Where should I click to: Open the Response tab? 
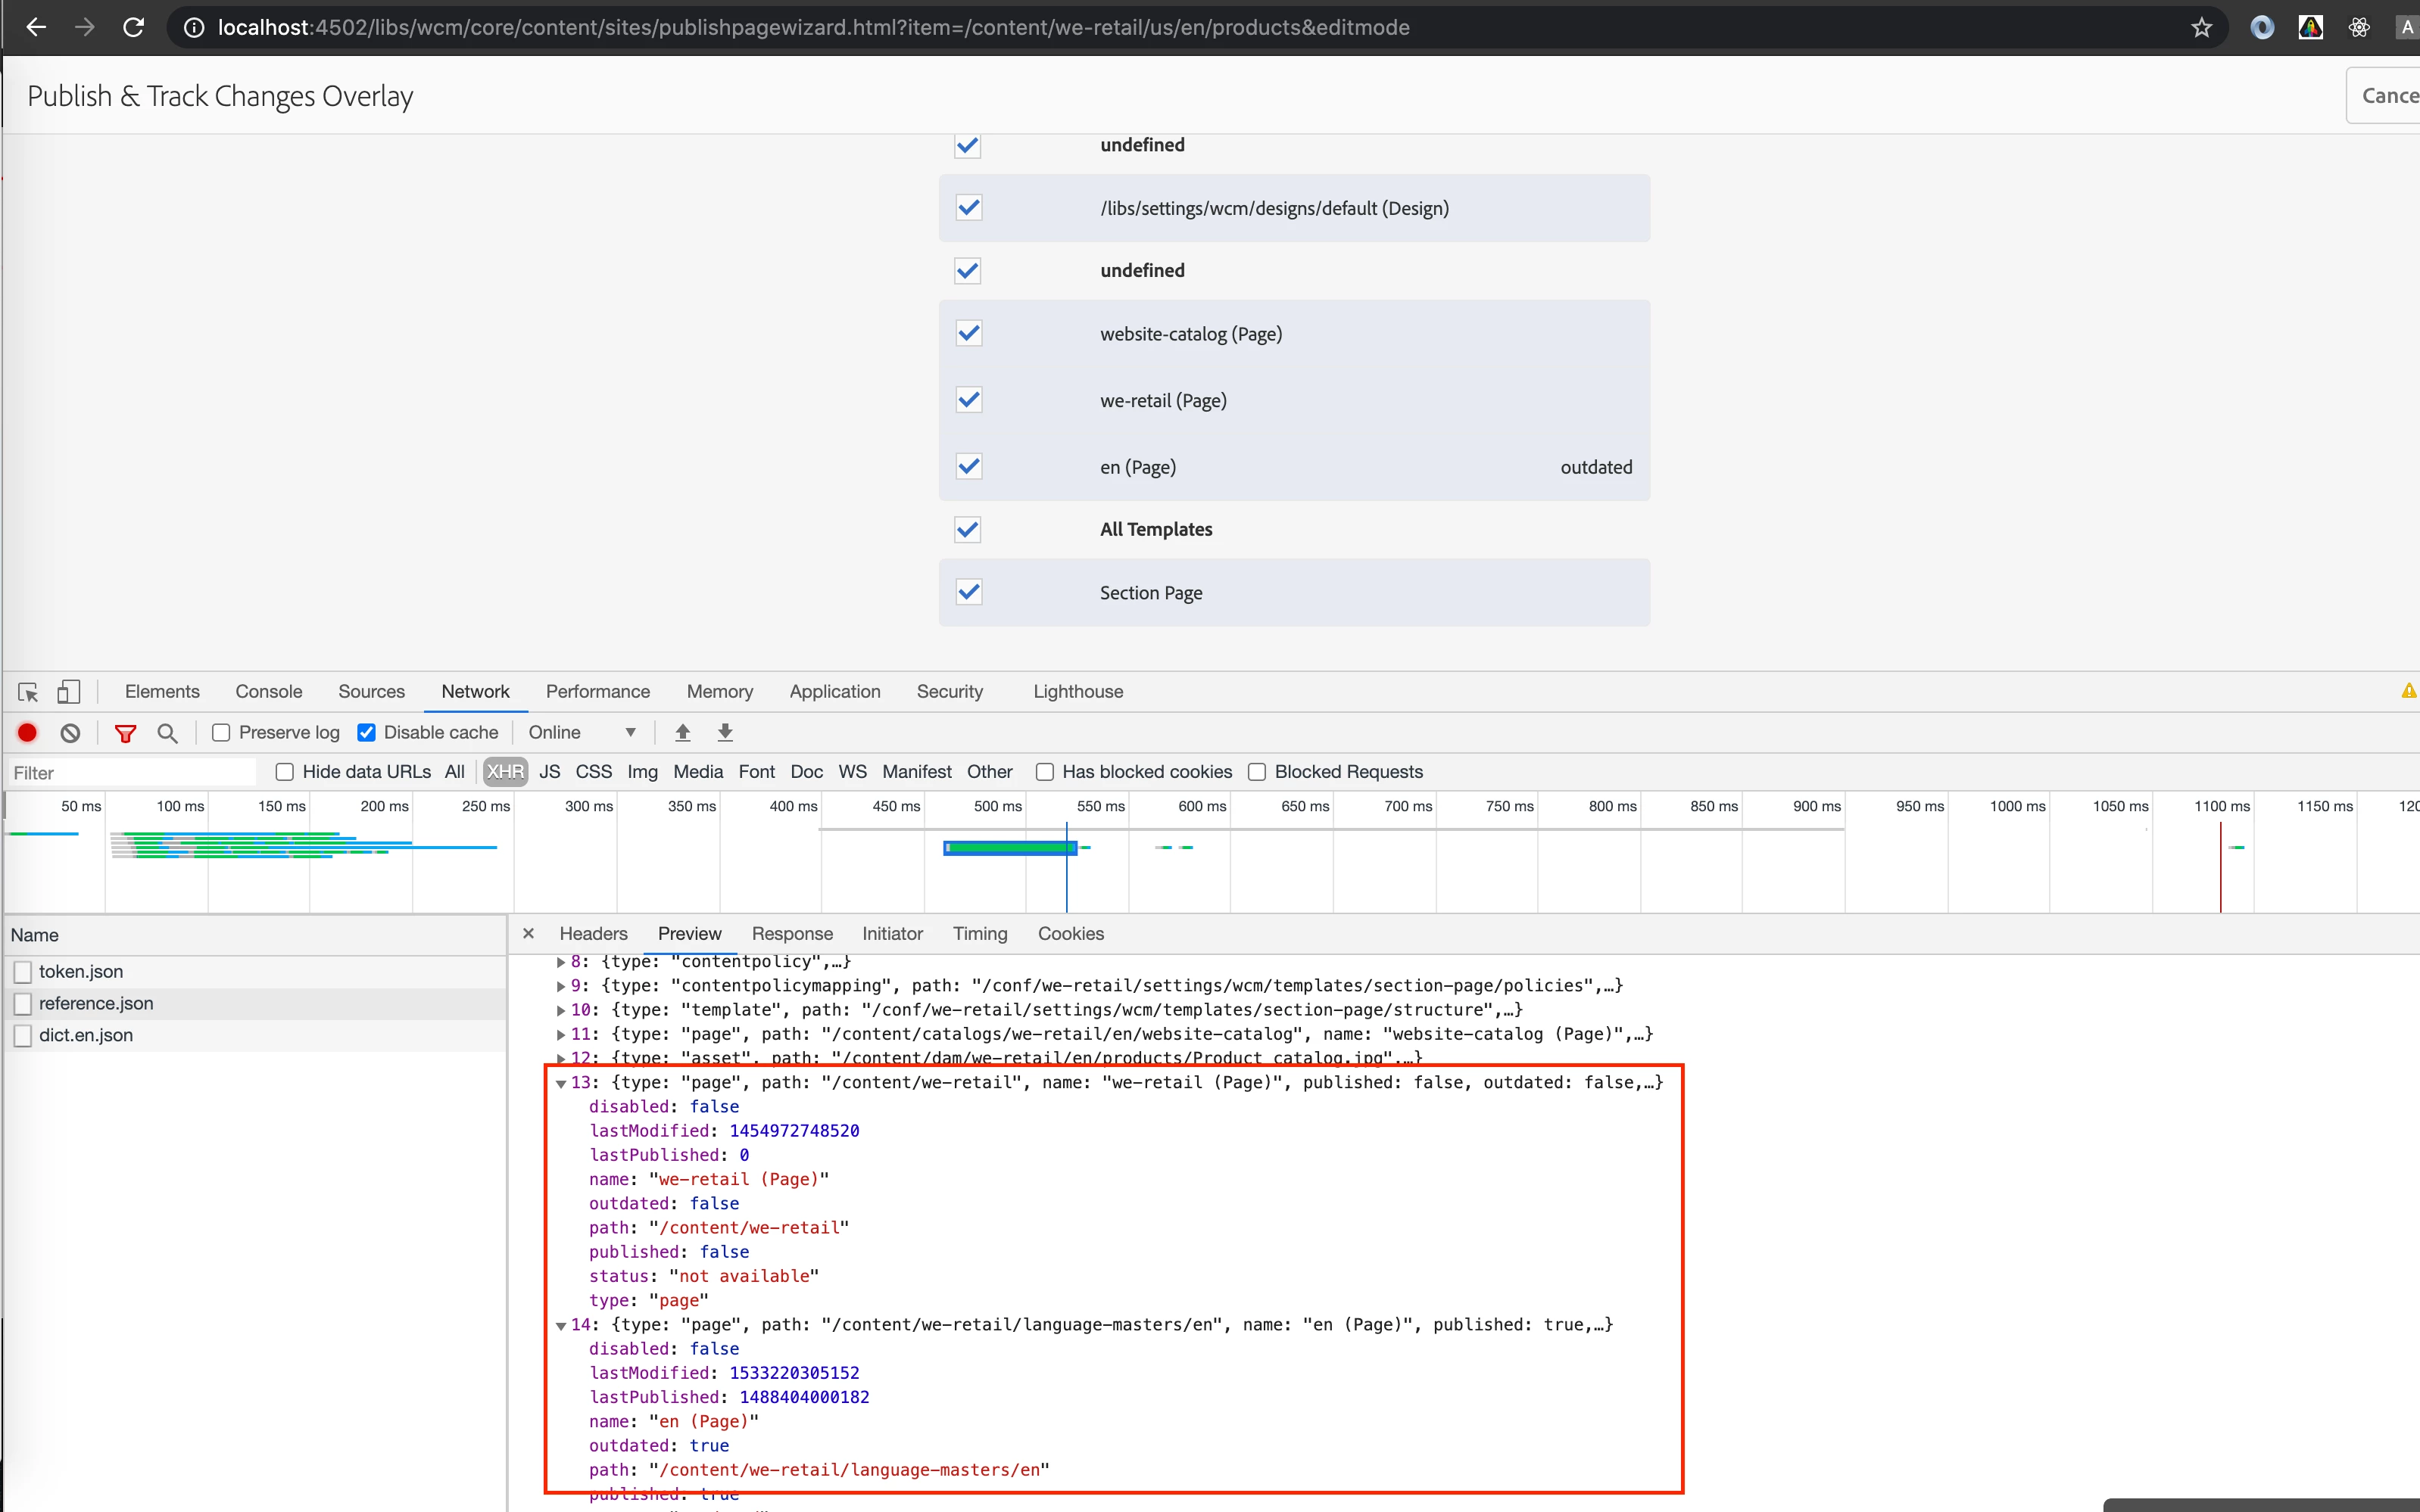[x=791, y=934]
